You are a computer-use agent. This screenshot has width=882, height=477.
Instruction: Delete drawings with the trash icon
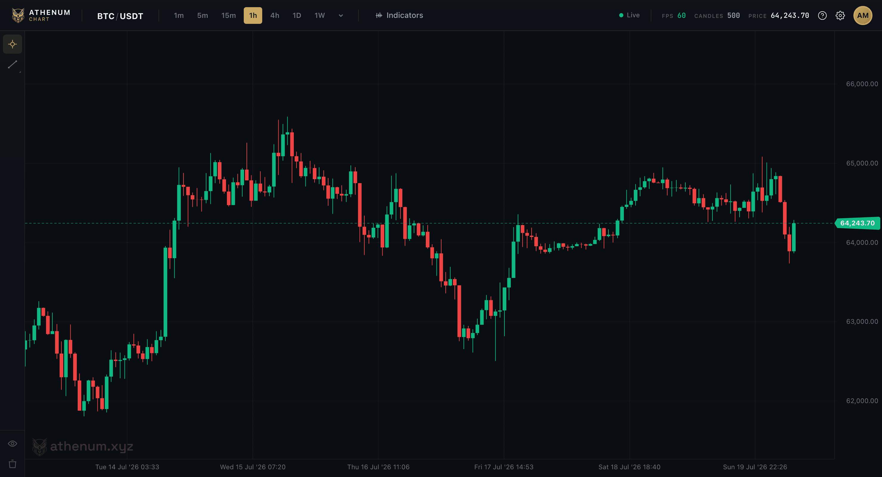point(13,464)
